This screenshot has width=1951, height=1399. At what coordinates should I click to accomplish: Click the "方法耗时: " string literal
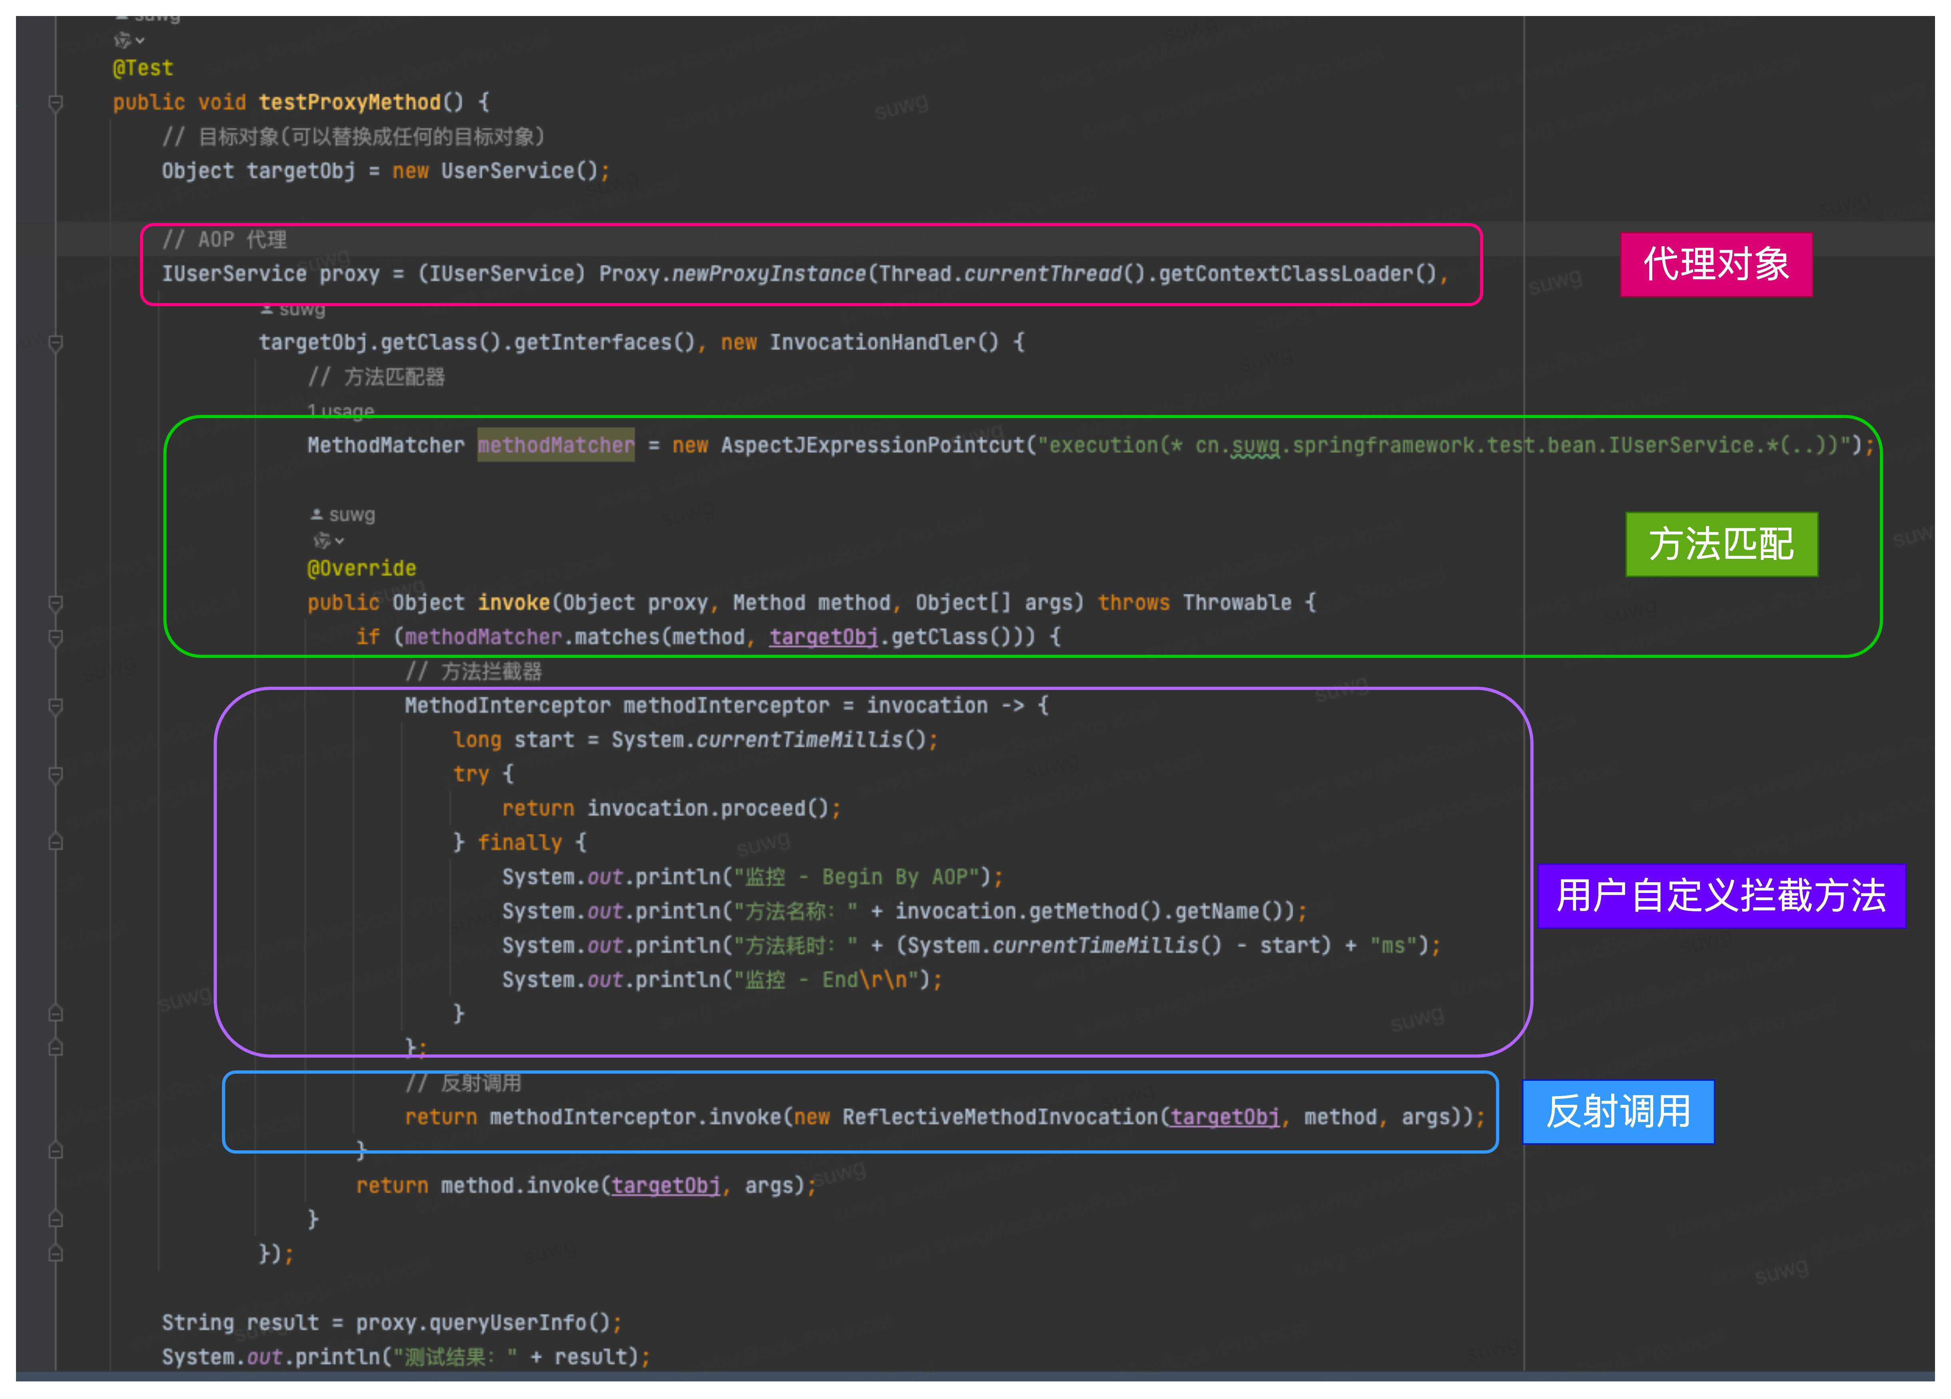coord(795,946)
